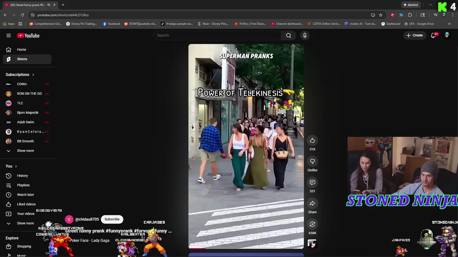Viewport: 458px width, 257px height.
Task: Go to the YouTube logo home link
Action: point(28,35)
